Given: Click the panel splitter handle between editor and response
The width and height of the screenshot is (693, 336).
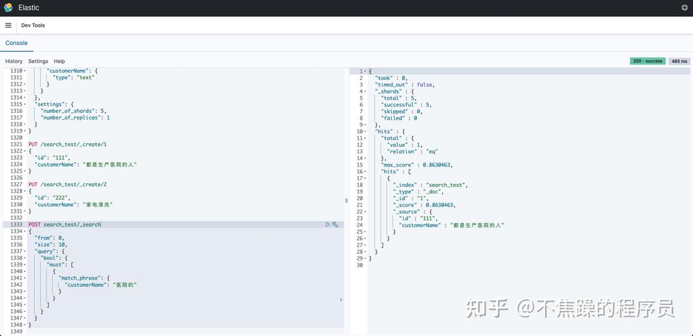Looking at the screenshot, I should pos(347,201).
